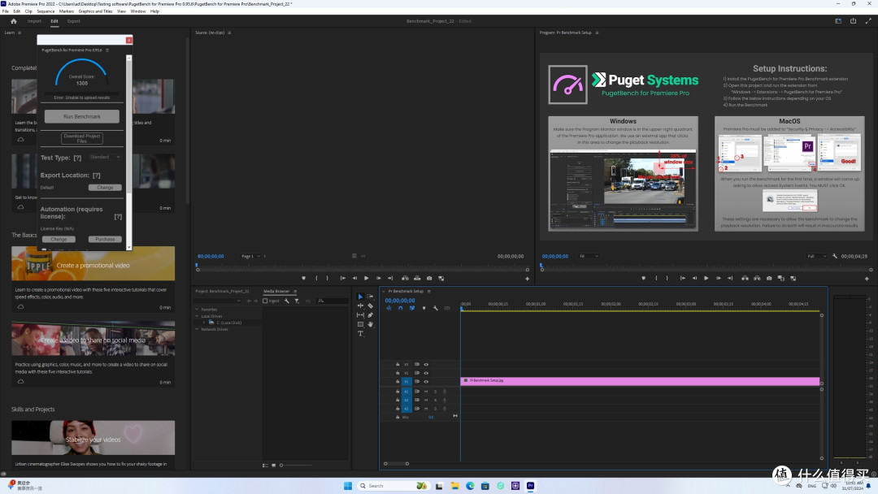Click the Home icon
This screenshot has height=494, width=878.
tap(14, 21)
